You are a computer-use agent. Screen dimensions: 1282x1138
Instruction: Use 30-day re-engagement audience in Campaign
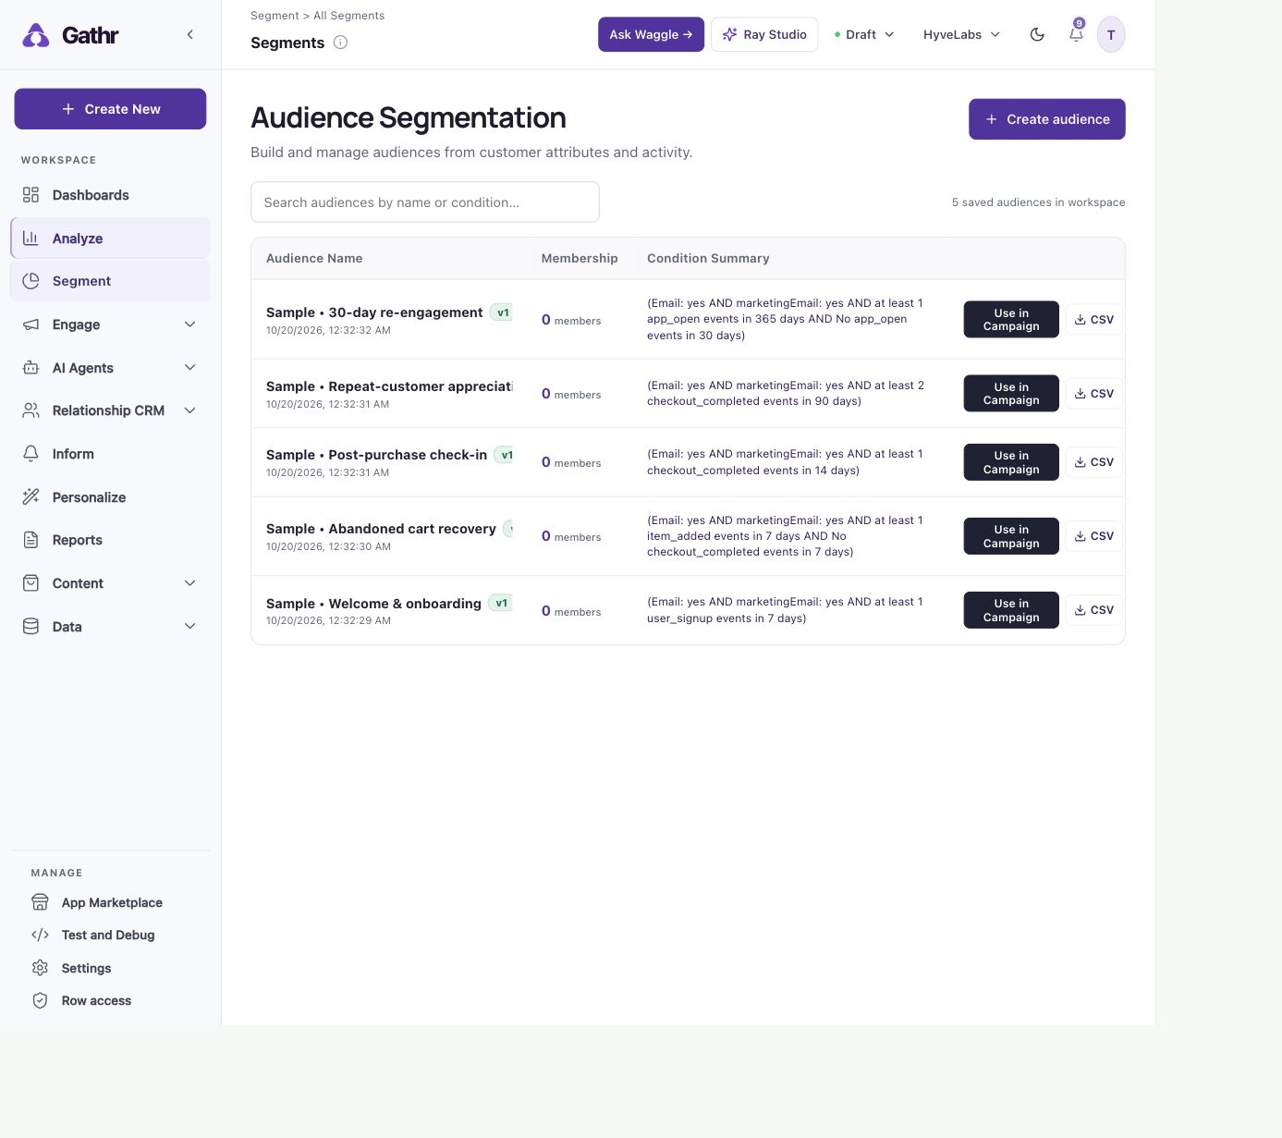pyautogui.click(x=1011, y=320)
